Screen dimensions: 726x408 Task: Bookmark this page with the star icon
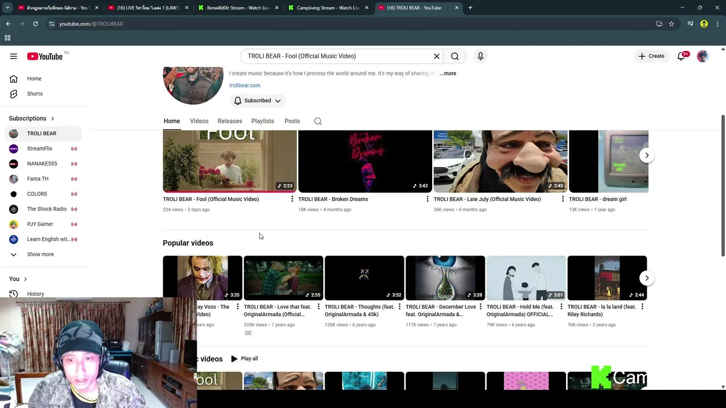pyautogui.click(x=672, y=24)
